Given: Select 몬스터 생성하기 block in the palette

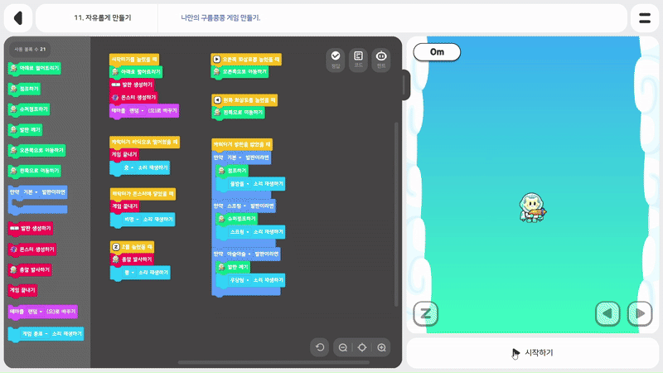Looking at the screenshot, I should tap(32, 249).
